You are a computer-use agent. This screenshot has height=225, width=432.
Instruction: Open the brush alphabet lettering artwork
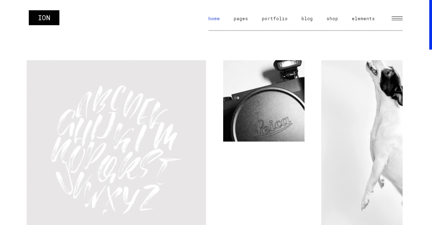click(116, 143)
